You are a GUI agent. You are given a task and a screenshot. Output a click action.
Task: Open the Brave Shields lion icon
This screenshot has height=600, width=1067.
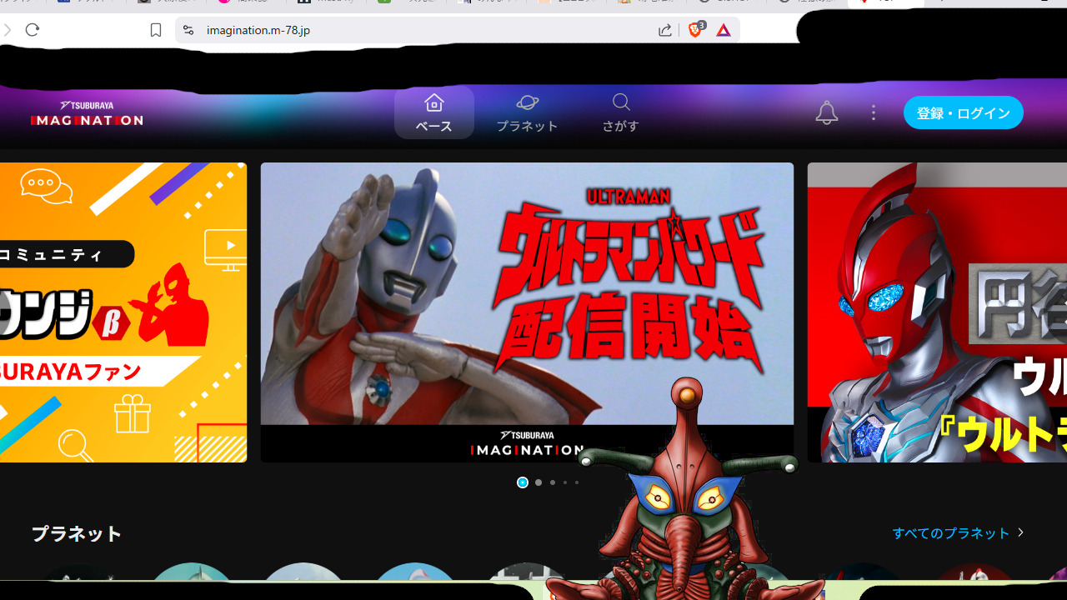[x=695, y=30]
